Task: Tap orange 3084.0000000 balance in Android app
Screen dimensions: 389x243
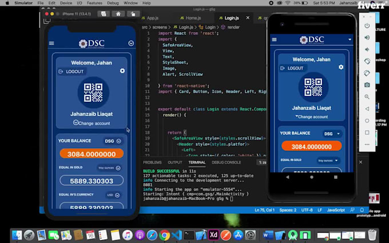Action: coord(312,146)
